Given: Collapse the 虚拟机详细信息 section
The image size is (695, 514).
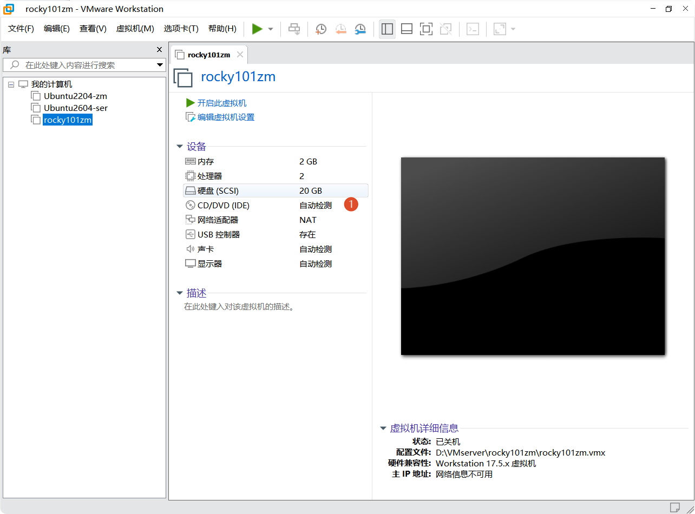Looking at the screenshot, I should pos(383,429).
